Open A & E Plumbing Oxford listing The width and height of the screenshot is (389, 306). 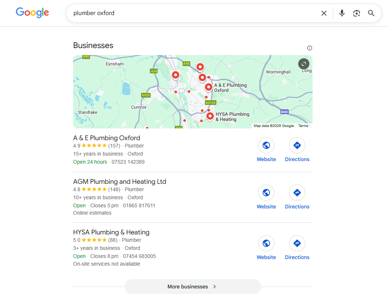tap(107, 138)
